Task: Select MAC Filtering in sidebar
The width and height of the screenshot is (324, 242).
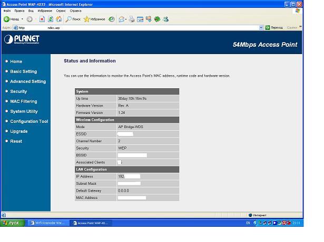Action: click(24, 101)
